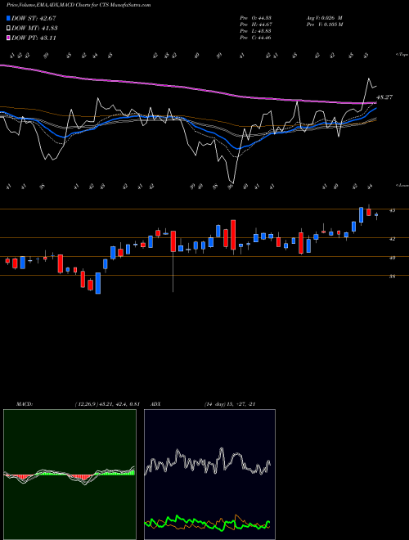Click the blue DOW ST legend swatch
Screen dimensions: 409x540
pos(8,18)
